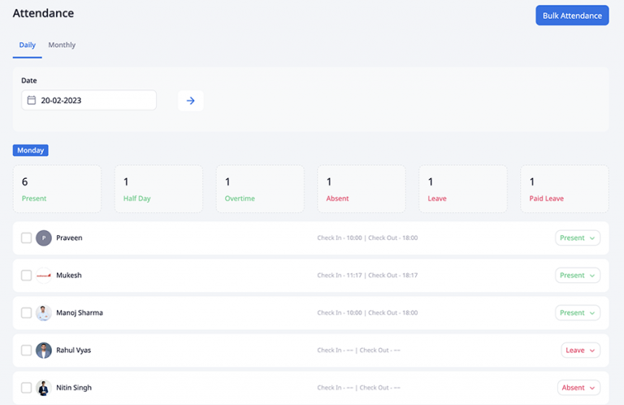624x405 pixels.
Task: Check the box for Rahul Vyas
Action: pos(26,351)
